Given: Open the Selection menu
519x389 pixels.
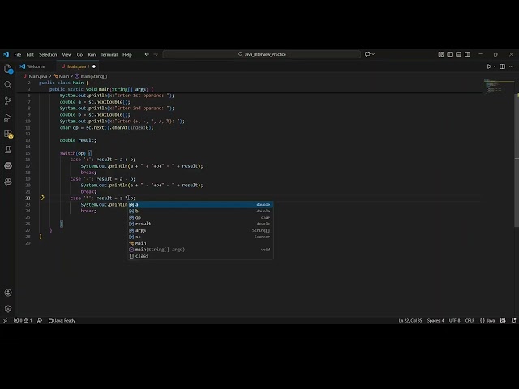Looking at the screenshot, I should 48,54.
